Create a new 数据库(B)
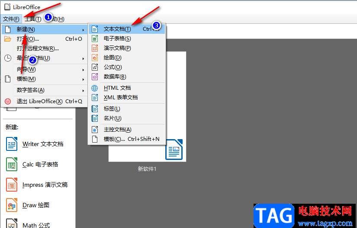Viewport: 357px width, 228px height. tap(127, 77)
